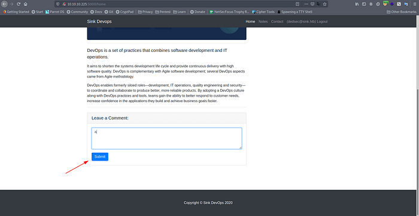Open the Library icon in the toolbar
The width and height of the screenshot is (419, 216).
point(357,4)
